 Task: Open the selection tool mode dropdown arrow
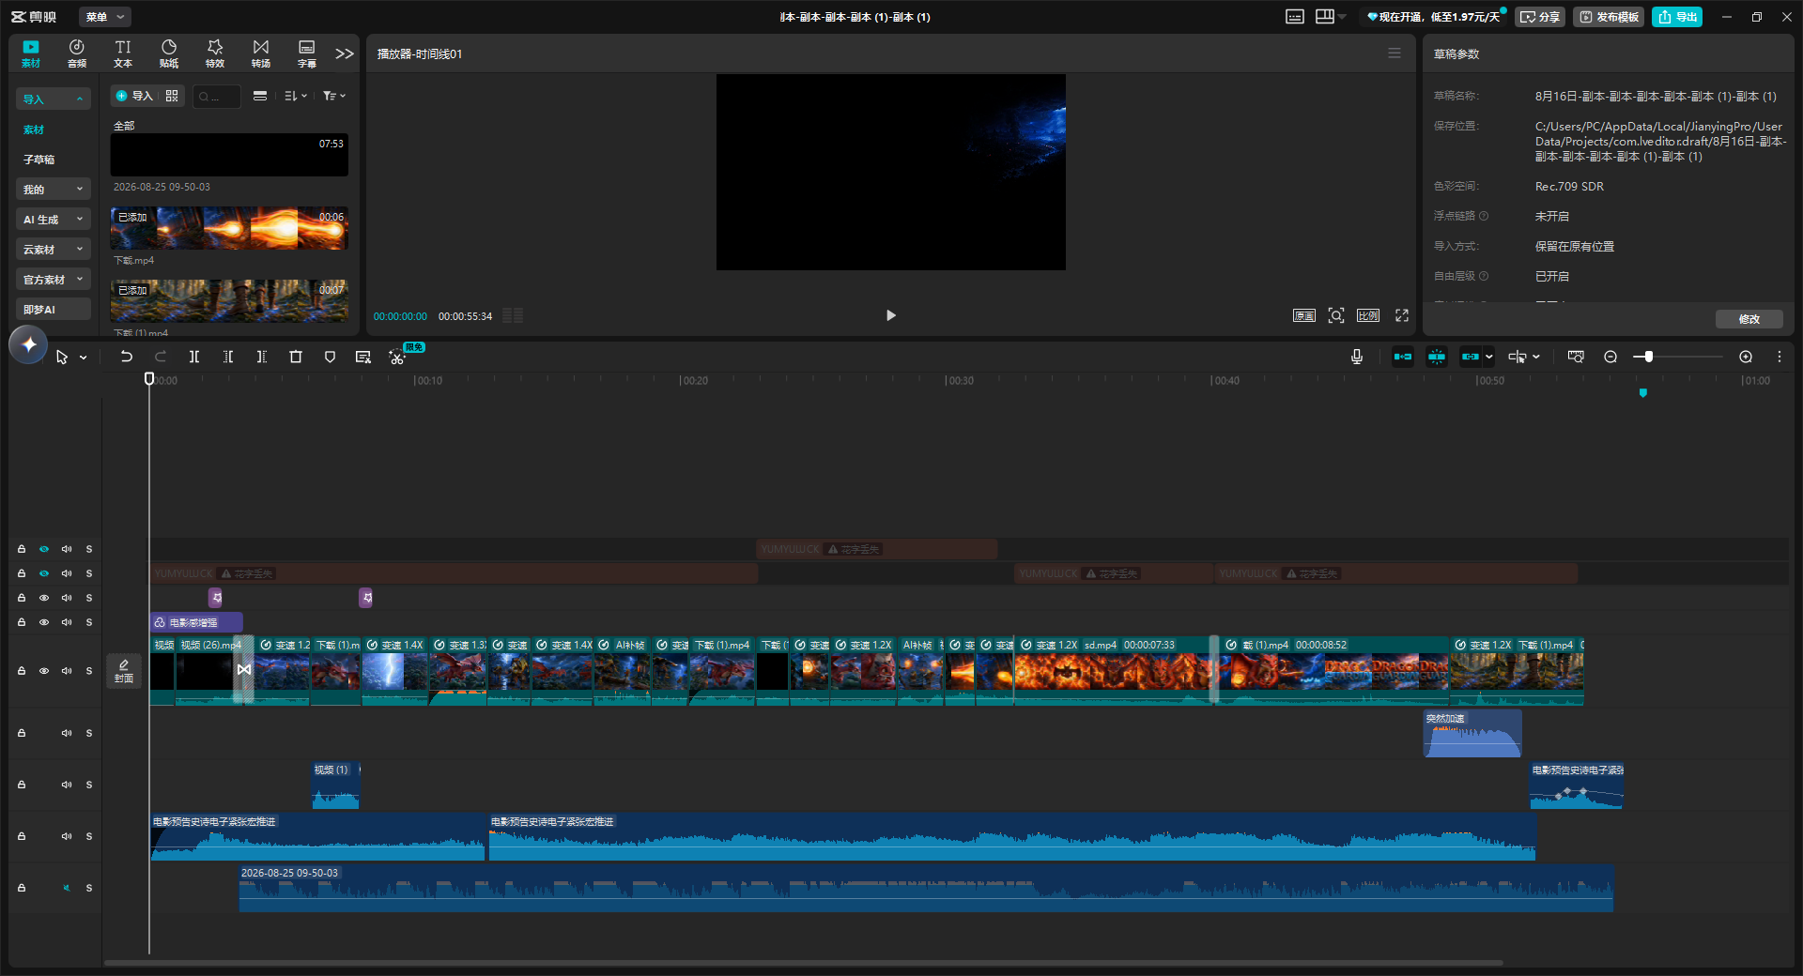pyautogui.click(x=84, y=358)
